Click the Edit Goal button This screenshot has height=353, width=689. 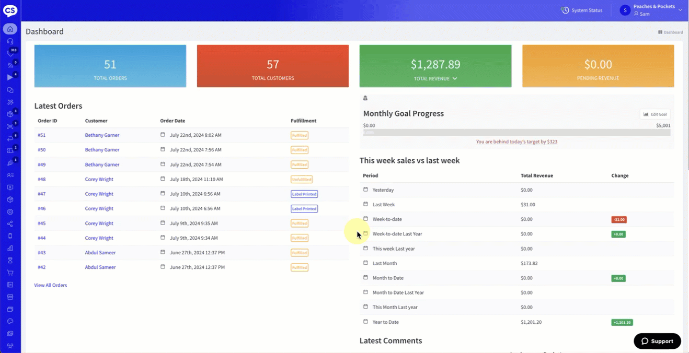654,114
